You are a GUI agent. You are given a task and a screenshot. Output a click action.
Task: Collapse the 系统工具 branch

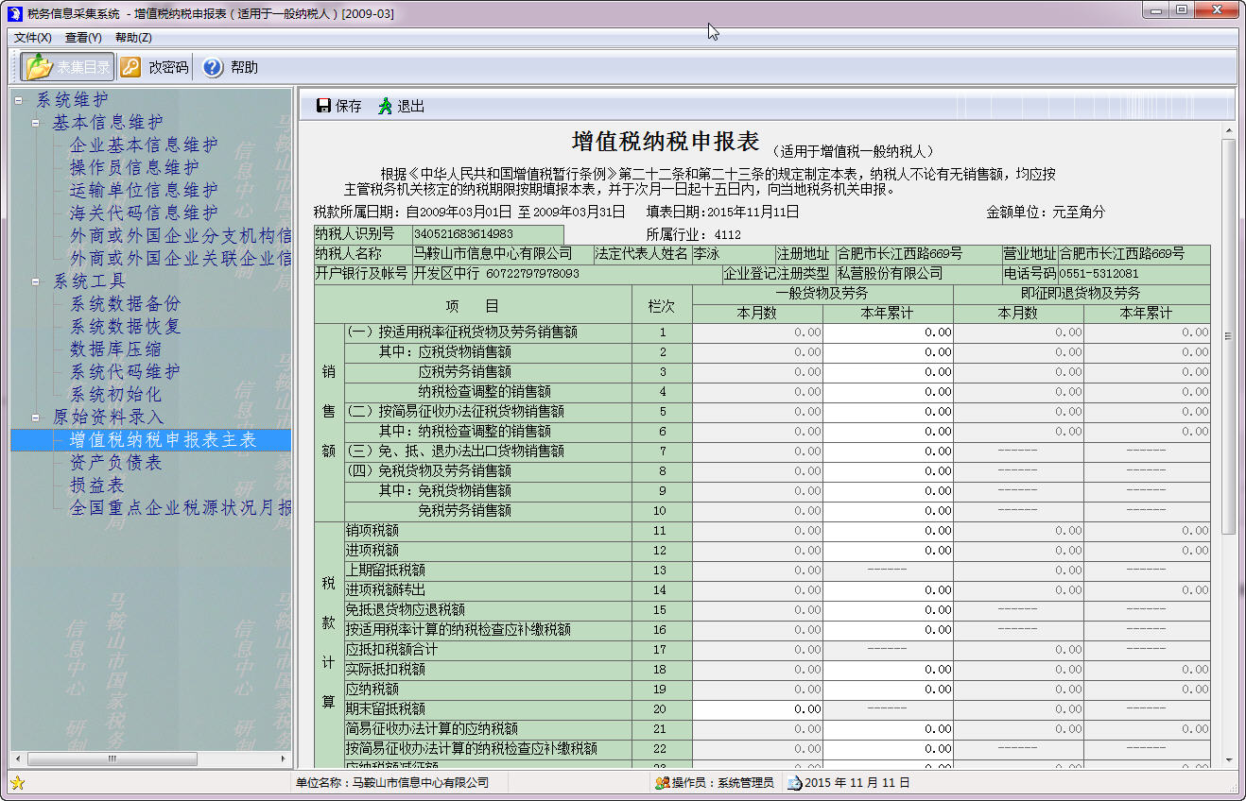click(36, 281)
